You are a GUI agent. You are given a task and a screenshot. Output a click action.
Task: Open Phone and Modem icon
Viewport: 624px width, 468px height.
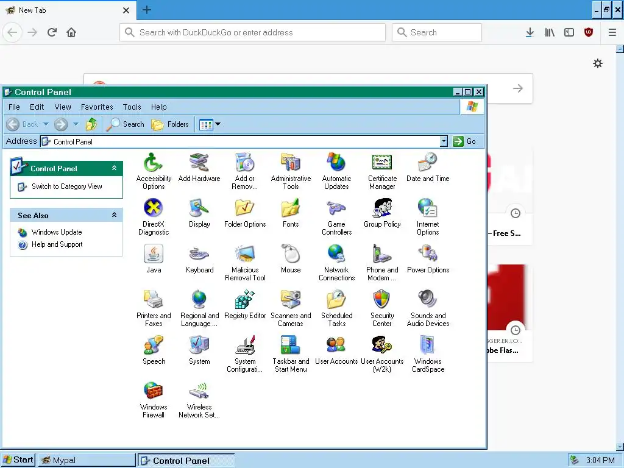pyautogui.click(x=382, y=253)
